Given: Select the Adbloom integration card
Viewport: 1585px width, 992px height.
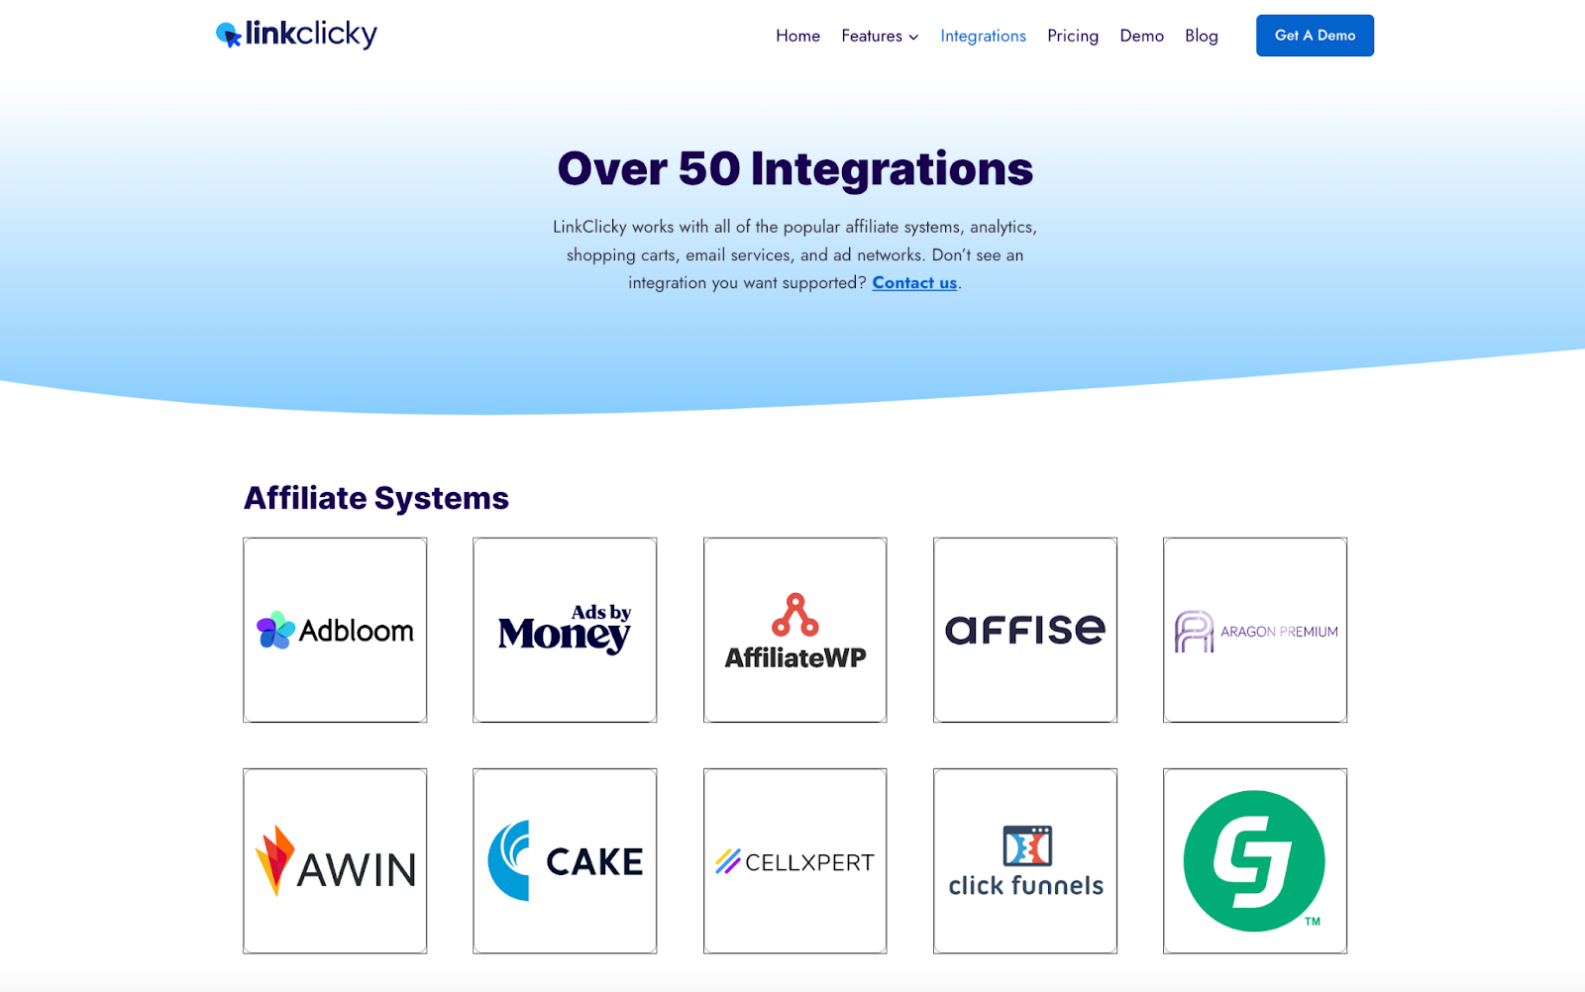Looking at the screenshot, I should pos(335,630).
